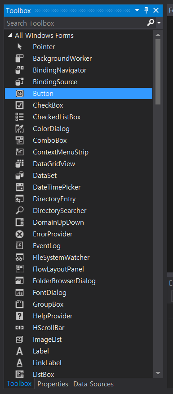Click the GroupBox icon

point(20,304)
